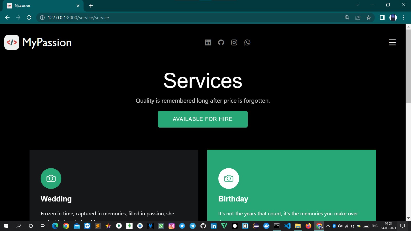Click the Available For Hire button
Screen dimensions: 411x231
[x=203, y=119]
